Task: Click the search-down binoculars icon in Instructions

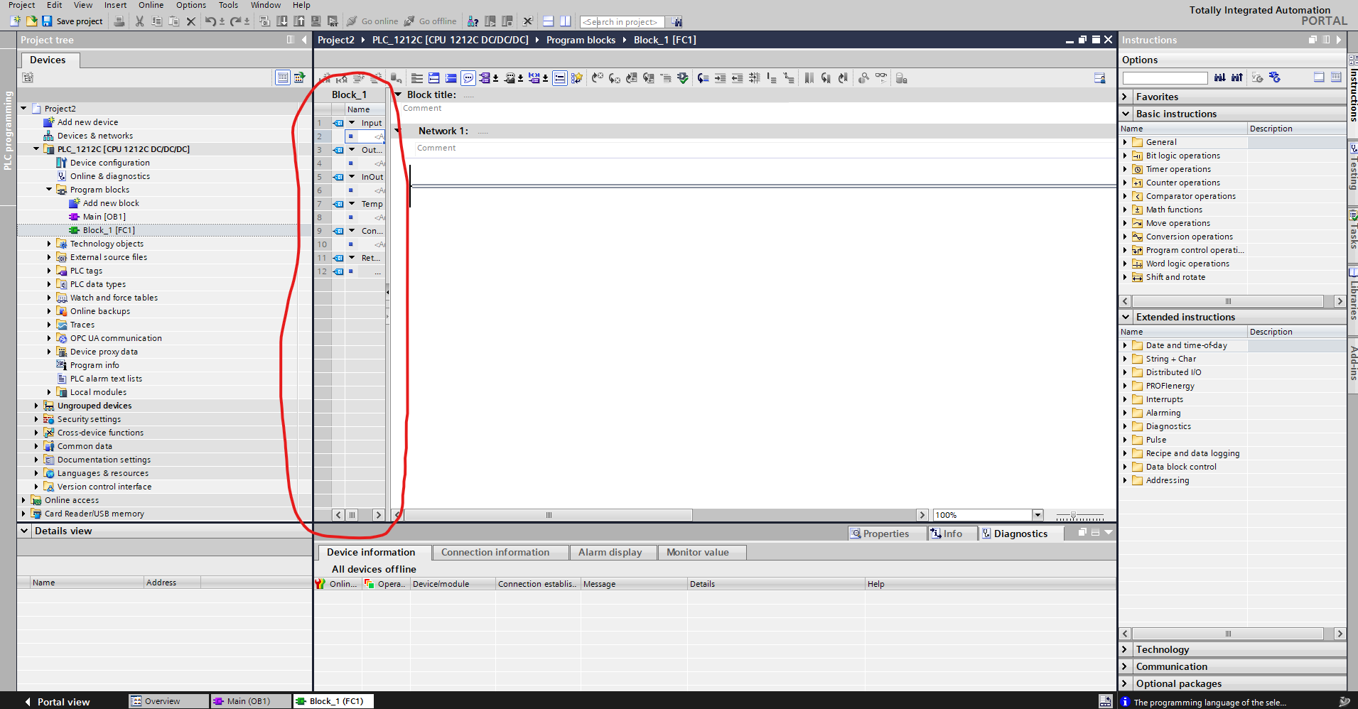Action: click(x=1219, y=77)
